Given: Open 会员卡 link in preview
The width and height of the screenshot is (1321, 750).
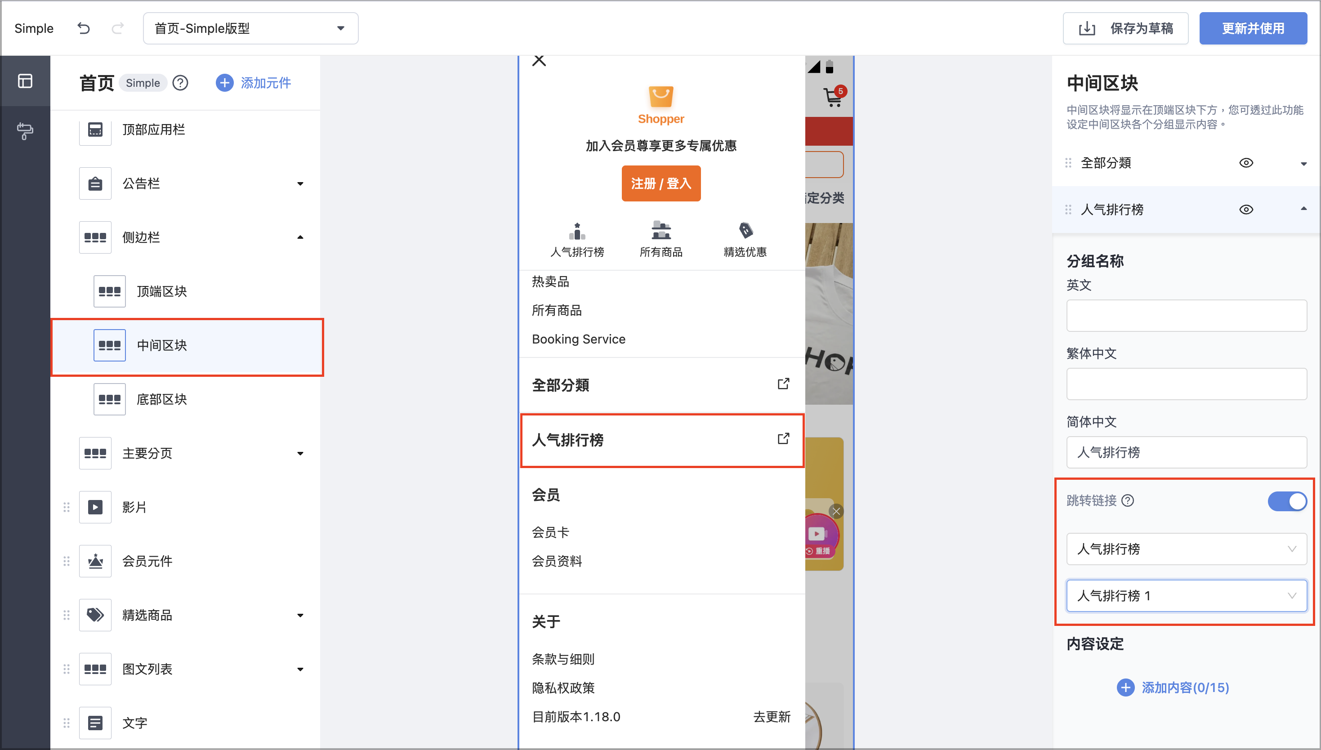Looking at the screenshot, I should tap(550, 533).
